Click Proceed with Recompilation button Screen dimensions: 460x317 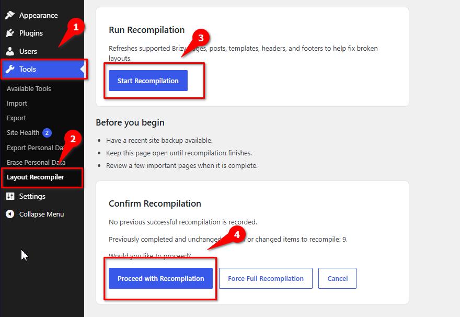[x=160, y=278]
